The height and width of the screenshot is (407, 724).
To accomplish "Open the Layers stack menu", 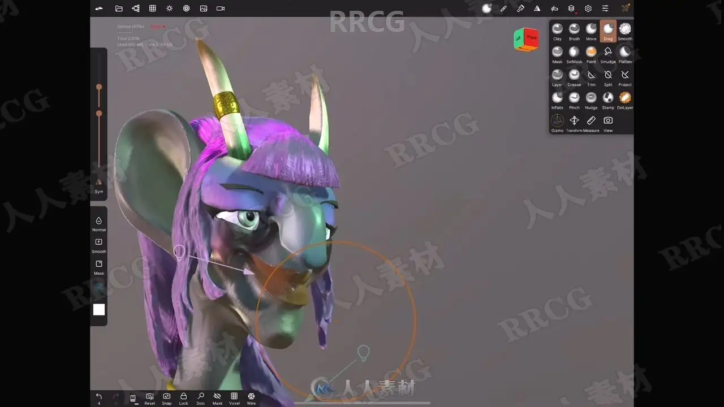I will click(571, 8).
